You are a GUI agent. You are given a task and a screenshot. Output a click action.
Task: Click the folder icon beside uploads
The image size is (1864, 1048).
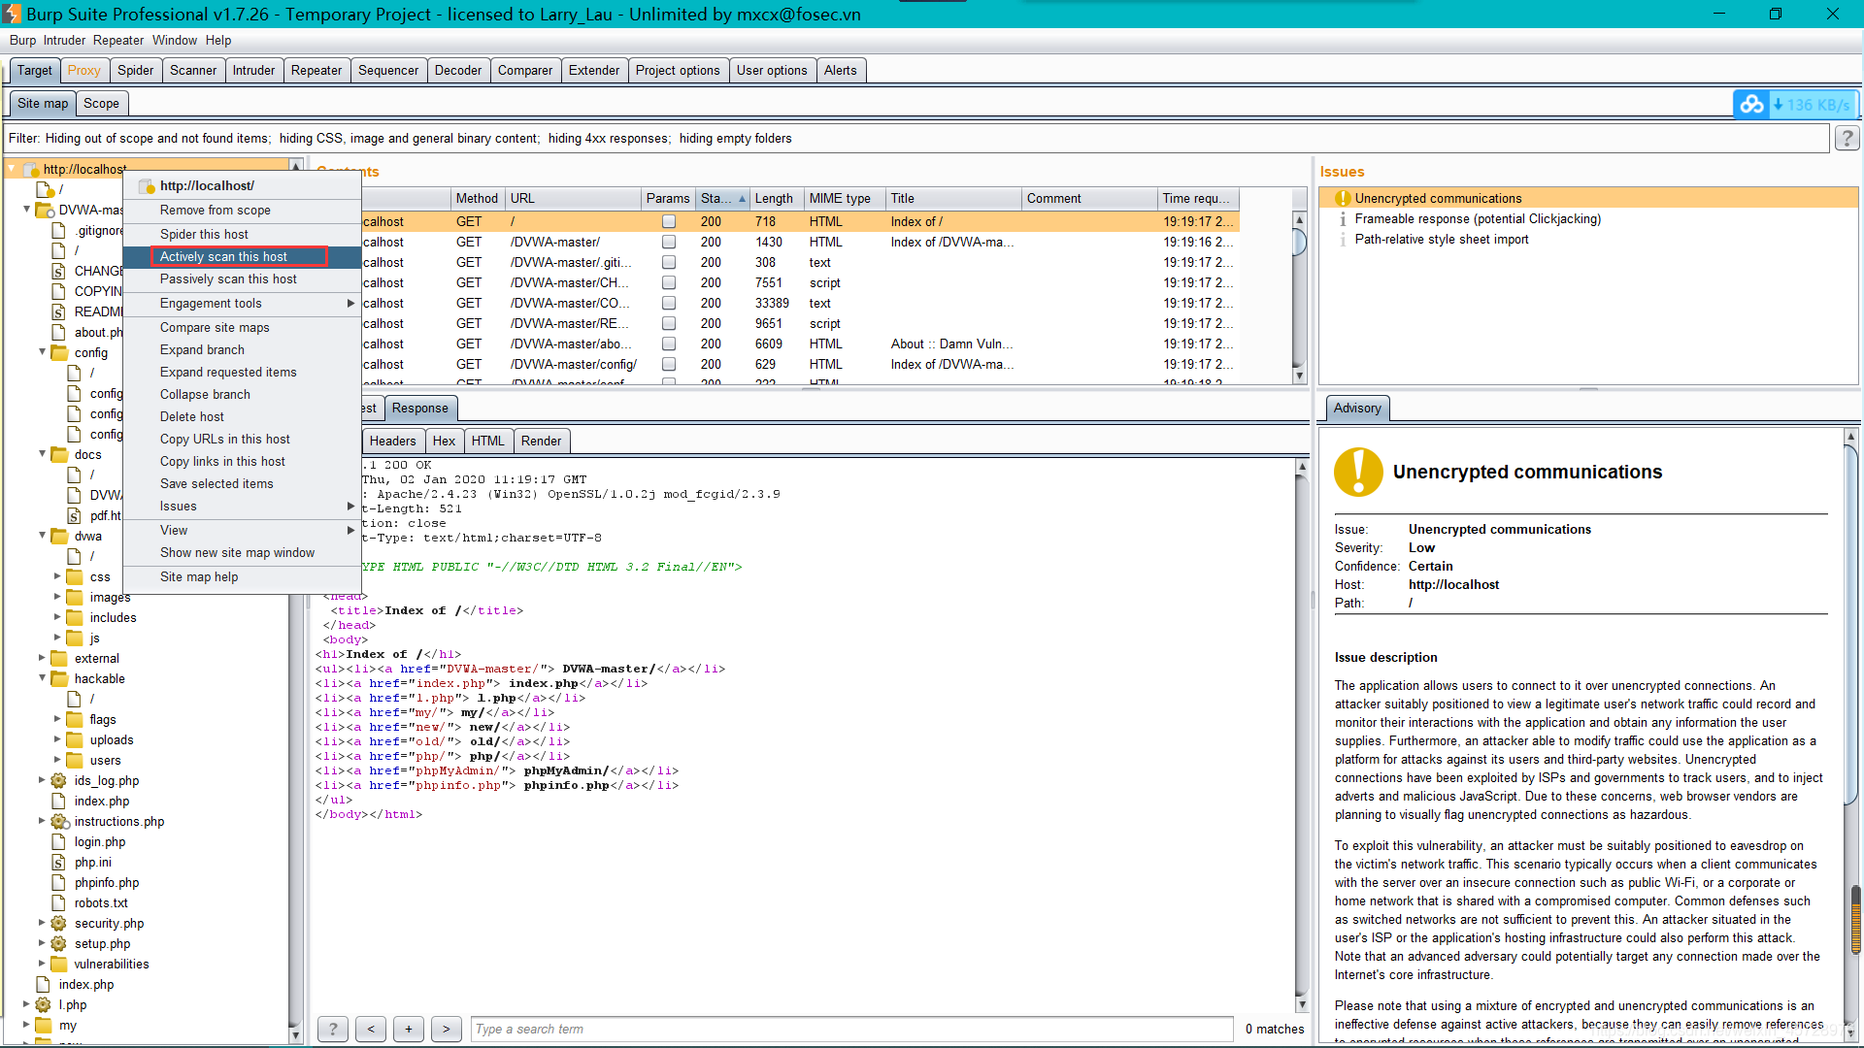pos(74,739)
